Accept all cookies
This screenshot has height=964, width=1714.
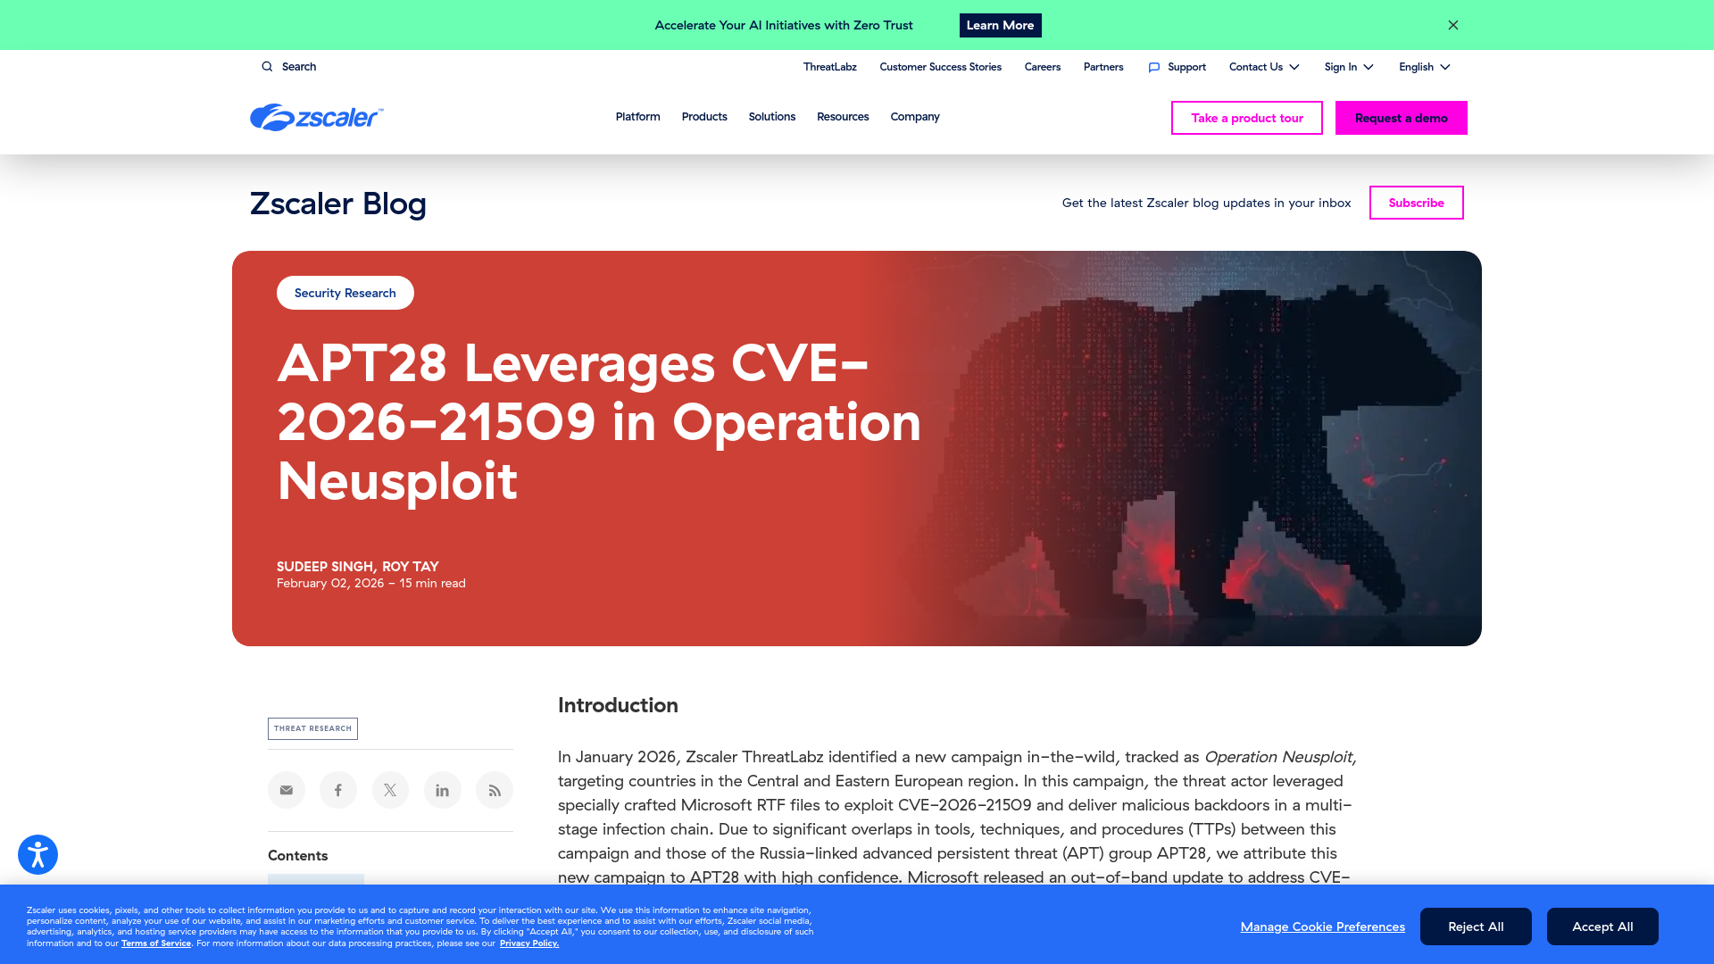(1602, 927)
